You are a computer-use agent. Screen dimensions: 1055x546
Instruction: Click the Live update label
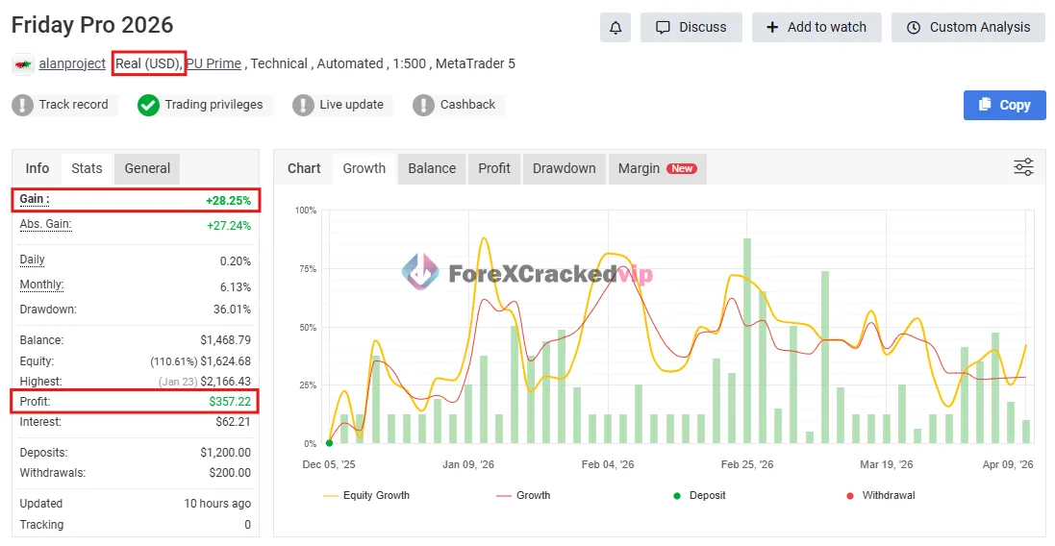point(351,104)
